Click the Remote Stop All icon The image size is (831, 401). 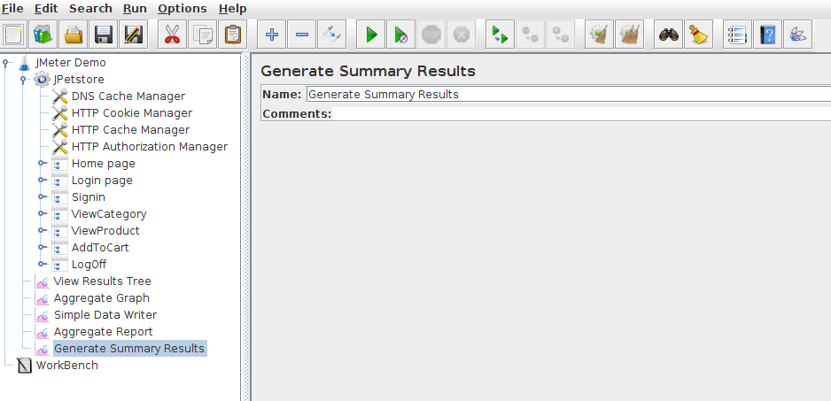click(x=530, y=35)
